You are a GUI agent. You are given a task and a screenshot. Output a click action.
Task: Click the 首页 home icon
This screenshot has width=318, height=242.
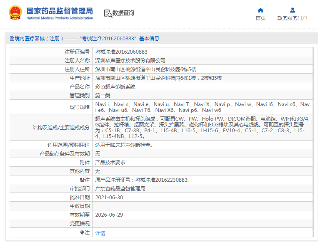[x=260, y=10]
